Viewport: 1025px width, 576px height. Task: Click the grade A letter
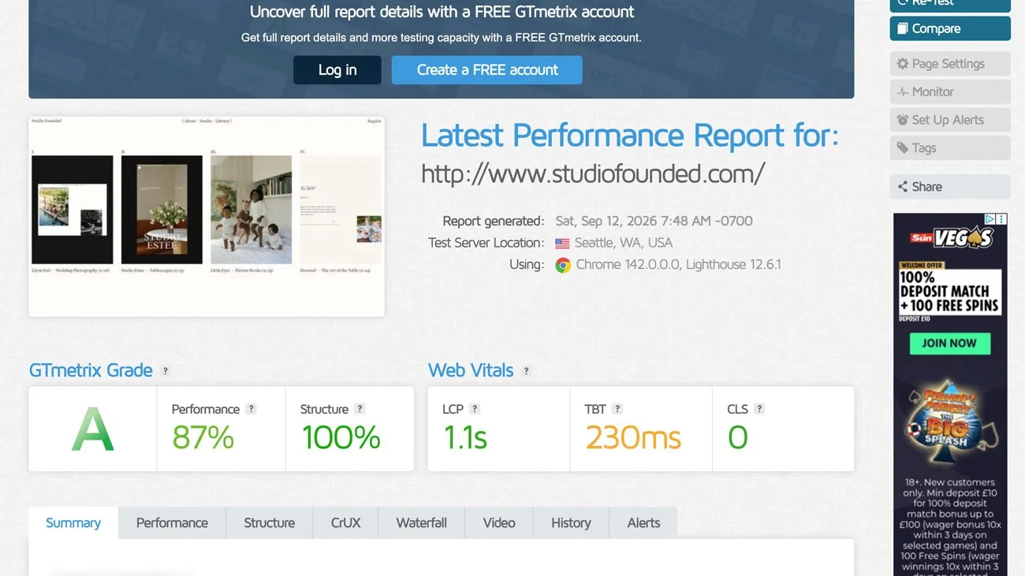pyautogui.click(x=93, y=431)
